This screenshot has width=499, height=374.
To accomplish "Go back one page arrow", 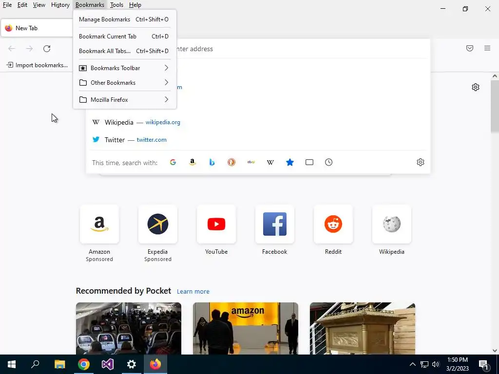I will click(x=12, y=48).
